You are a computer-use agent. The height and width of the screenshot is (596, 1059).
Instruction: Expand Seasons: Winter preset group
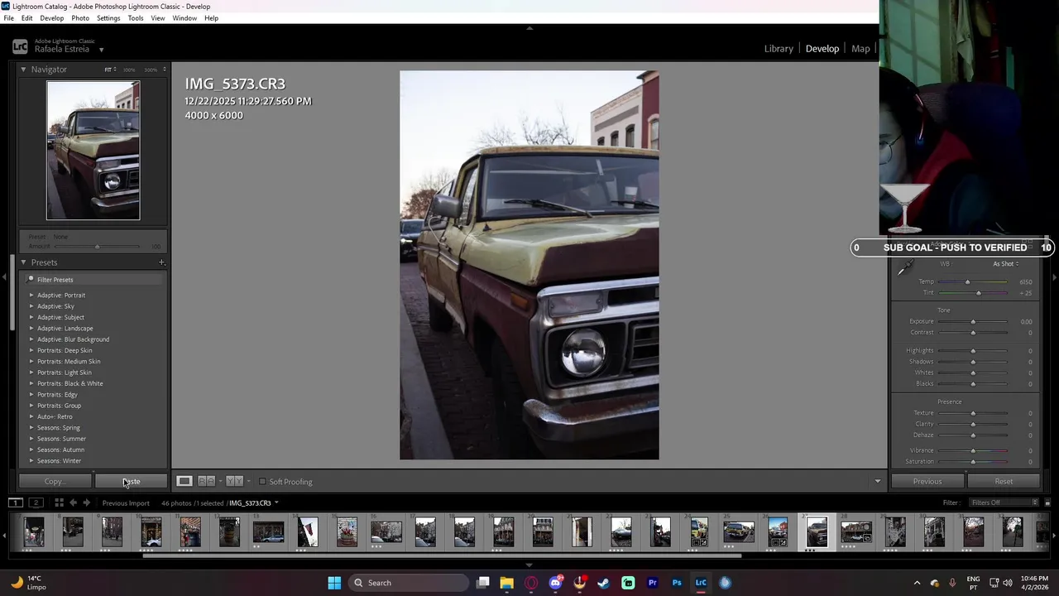click(x=31, y=460)
